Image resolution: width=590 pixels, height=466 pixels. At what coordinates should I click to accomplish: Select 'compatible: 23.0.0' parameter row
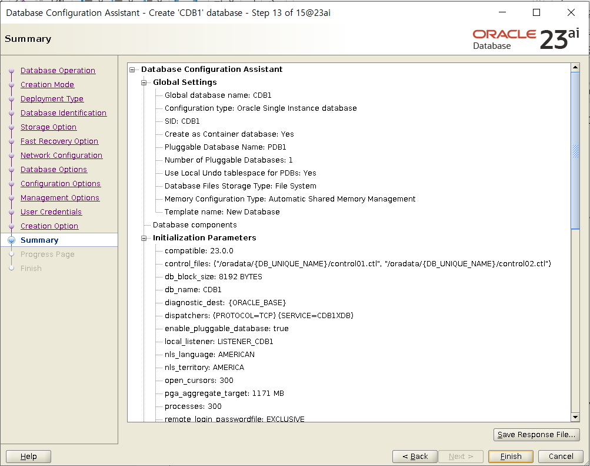(199, 251)
